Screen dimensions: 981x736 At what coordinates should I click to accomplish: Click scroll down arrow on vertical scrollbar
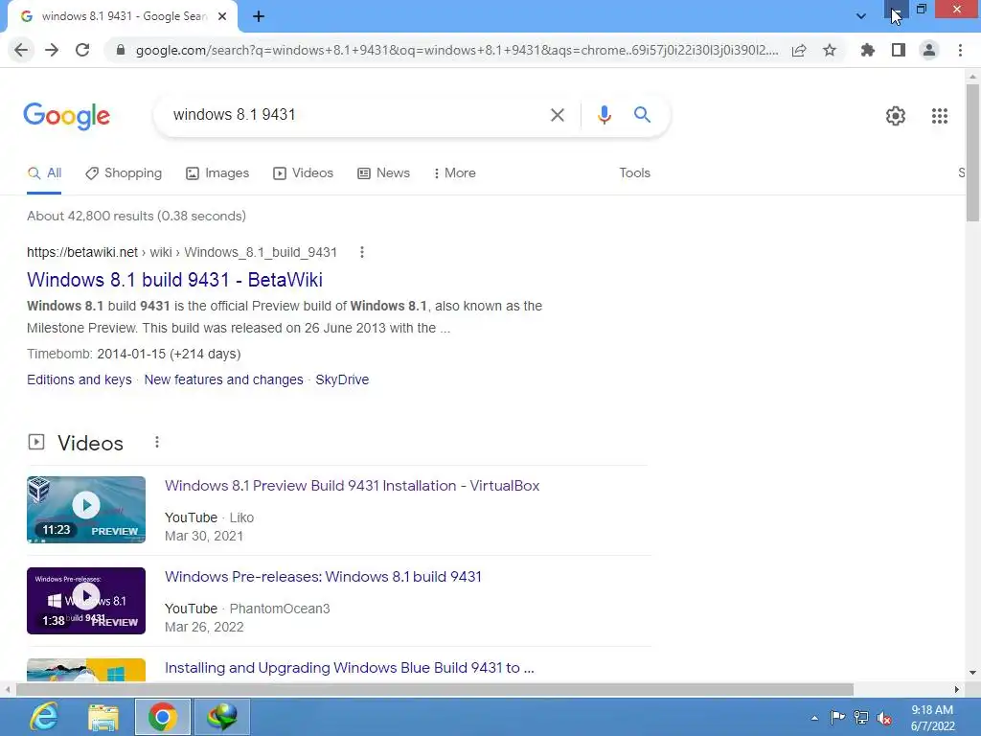(972, 673)
